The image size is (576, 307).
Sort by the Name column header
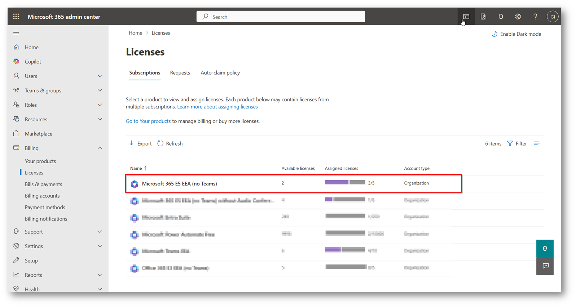click(x=138, y=168)
